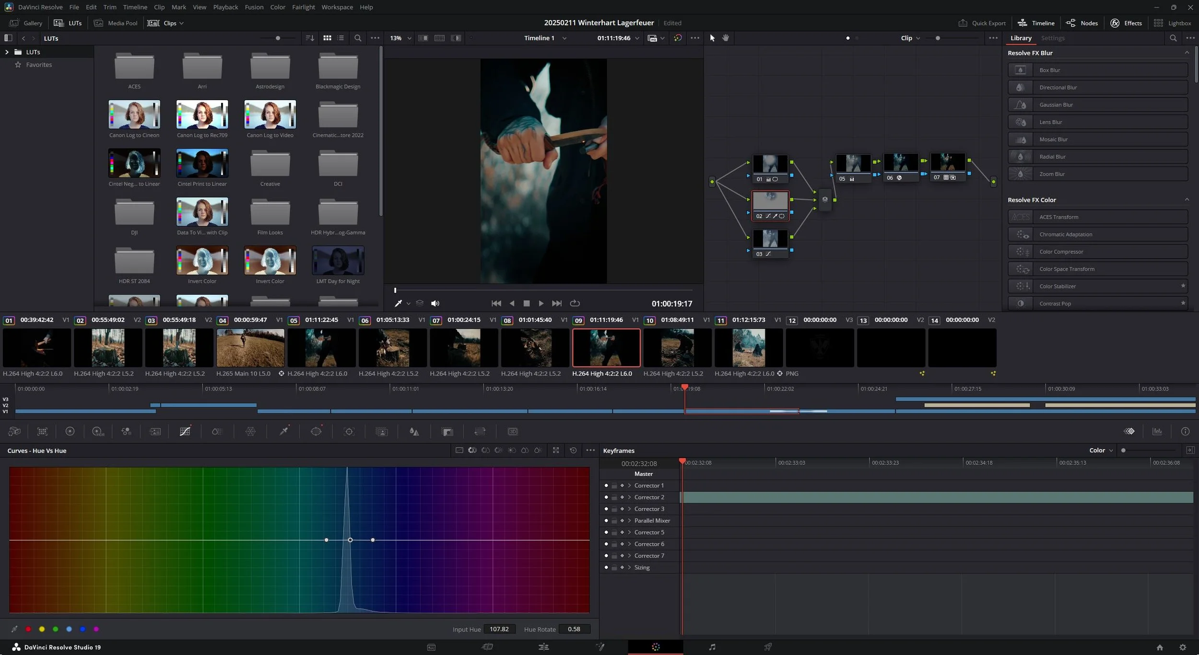Expand the LUTs tree folder
Viewport: 1199px width, 655px height.
(7, 52)
